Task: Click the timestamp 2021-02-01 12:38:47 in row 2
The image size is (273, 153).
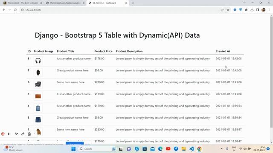Action: tap(229, 129)
